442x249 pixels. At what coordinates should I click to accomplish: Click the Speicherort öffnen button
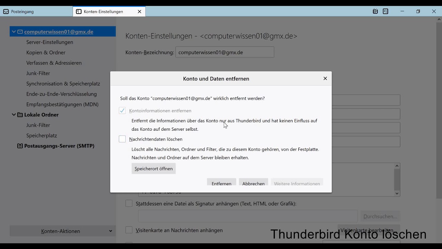[154, 168]
